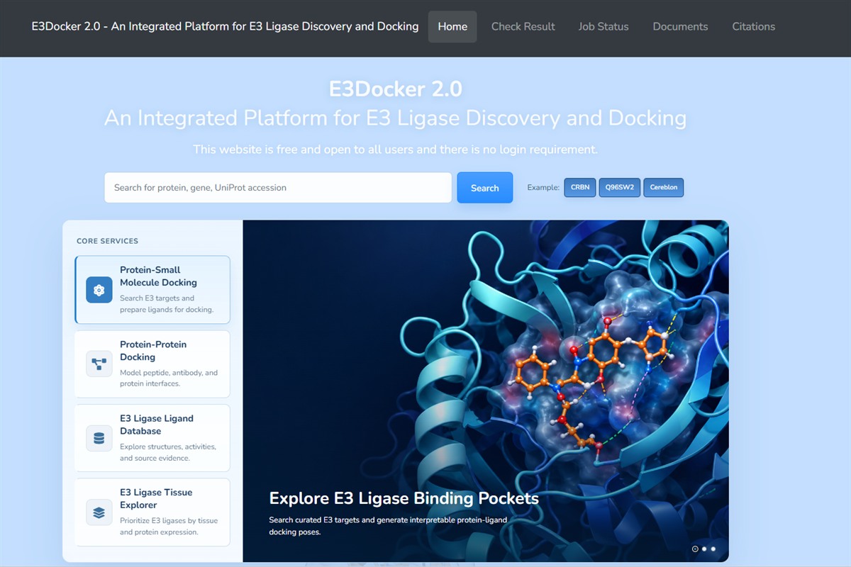Open the E3 Ligase Ligand Database heading

coord(157,425)
